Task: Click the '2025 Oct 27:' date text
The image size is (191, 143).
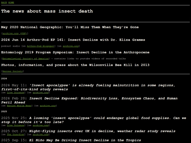Action: click(x=14, y=131)
